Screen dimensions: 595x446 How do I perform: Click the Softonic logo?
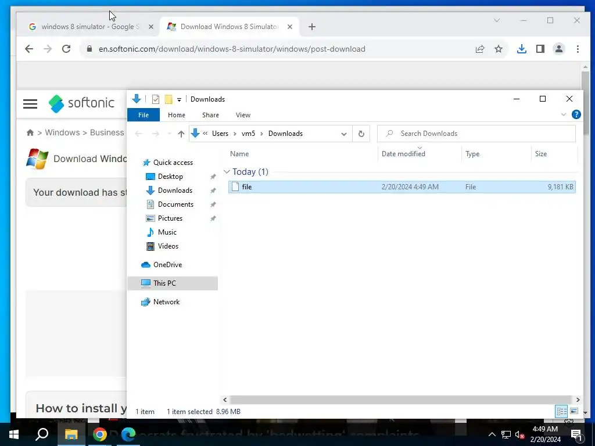[x=81, y=103]
